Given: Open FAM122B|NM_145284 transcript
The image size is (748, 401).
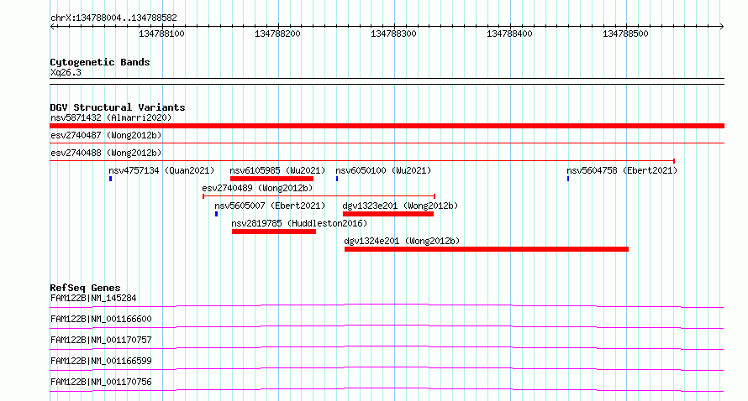Looking at the screenshot, I should click(x=93, y=298).
